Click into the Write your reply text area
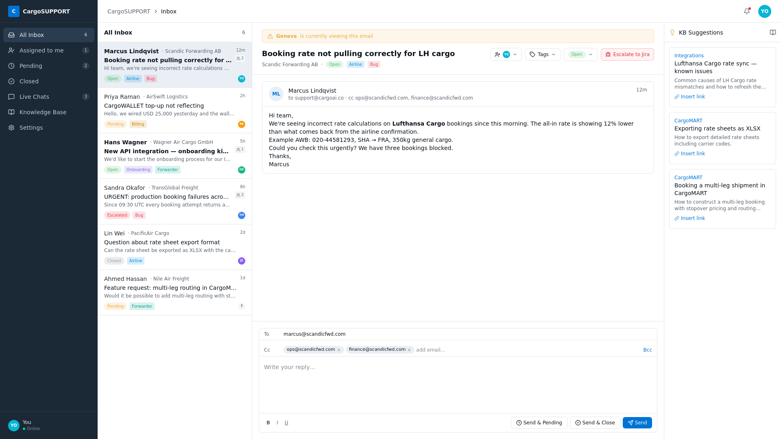 click(458, 385)
